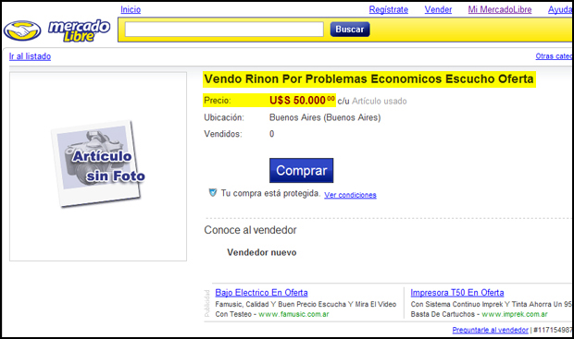
Task: Click the price 'U$S 50.000'
Action: click(302, 100)
